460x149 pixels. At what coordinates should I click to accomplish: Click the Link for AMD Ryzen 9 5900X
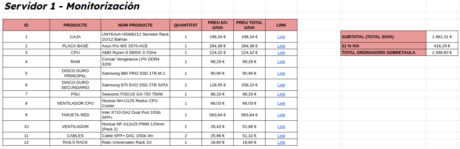point(281,52)
